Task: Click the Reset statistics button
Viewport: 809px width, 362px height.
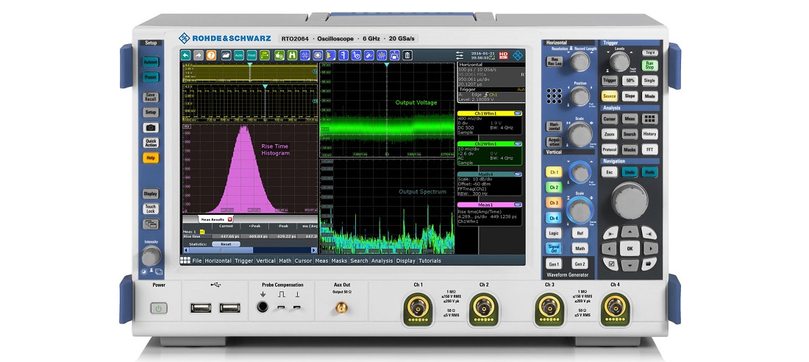Action: click(226, 244)
